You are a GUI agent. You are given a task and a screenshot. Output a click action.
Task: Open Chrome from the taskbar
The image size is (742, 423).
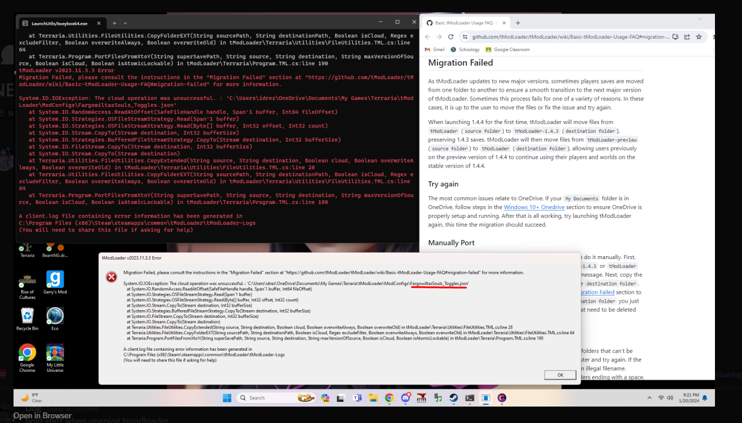(389, 398)
